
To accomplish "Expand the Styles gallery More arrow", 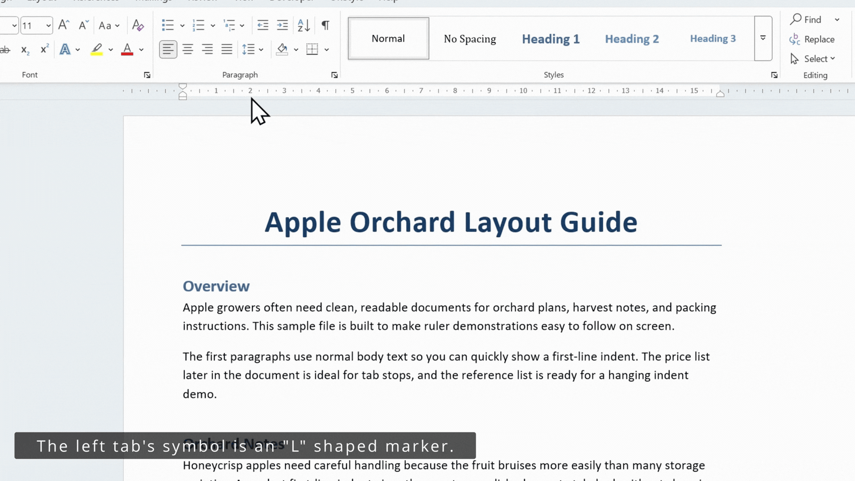I will 763,38.
